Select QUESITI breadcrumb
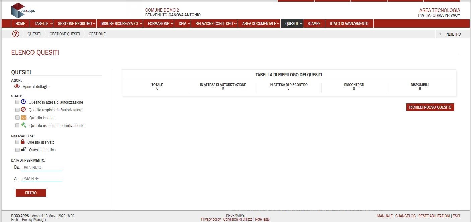471x222 pixels. pos(34,34)
